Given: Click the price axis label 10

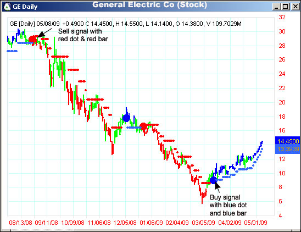Looking at the screenshot, I should click(282, 173).
